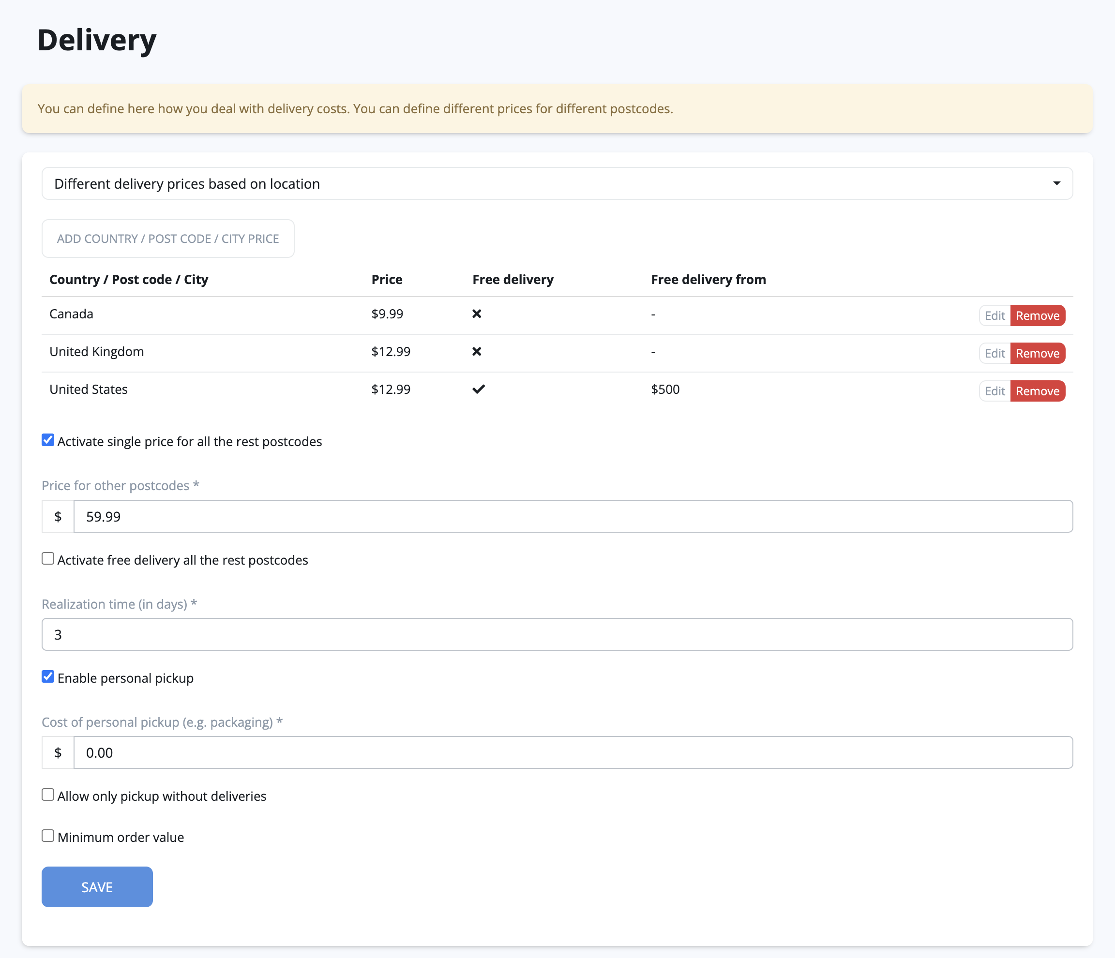Uncheck Activate single price for rest postcodes
Viewport: 1115px width, 958px height.
[48, 441]
